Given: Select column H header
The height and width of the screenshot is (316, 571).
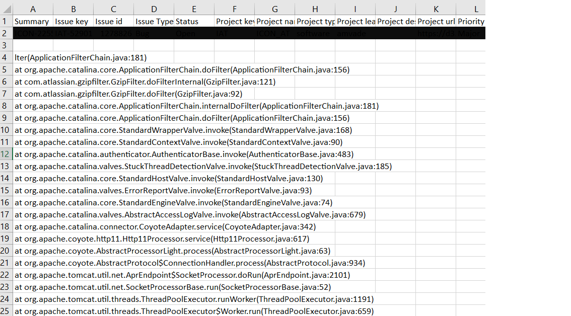Looking at the screenshot, I should [315, 9].
